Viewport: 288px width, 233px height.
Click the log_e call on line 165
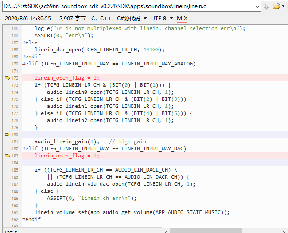pyautogui.click(x=140, y=28)
